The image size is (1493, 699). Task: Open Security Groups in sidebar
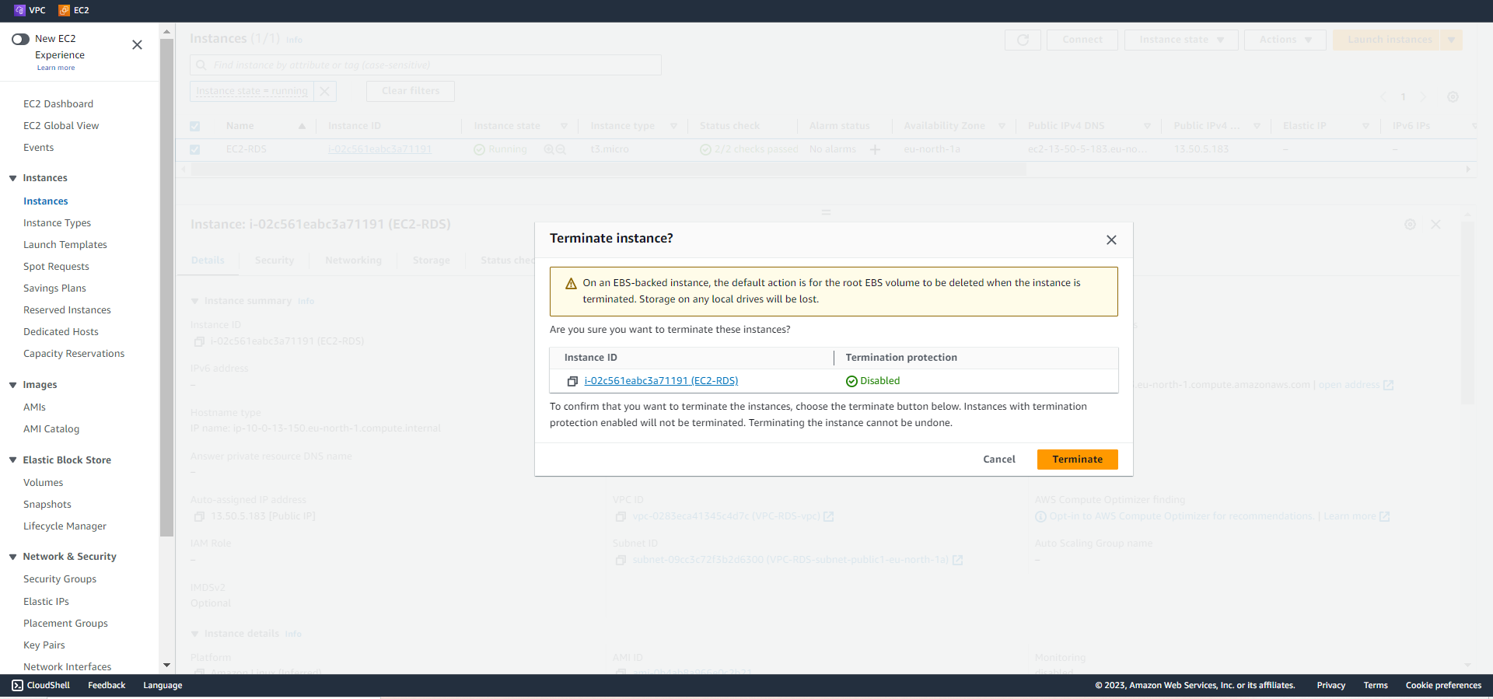[x=60, y=579]
